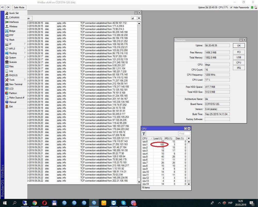Screen dimensions: 258x207
Task: Sort CPU list by Load (%) column
Action: click(x=158, y=138)
